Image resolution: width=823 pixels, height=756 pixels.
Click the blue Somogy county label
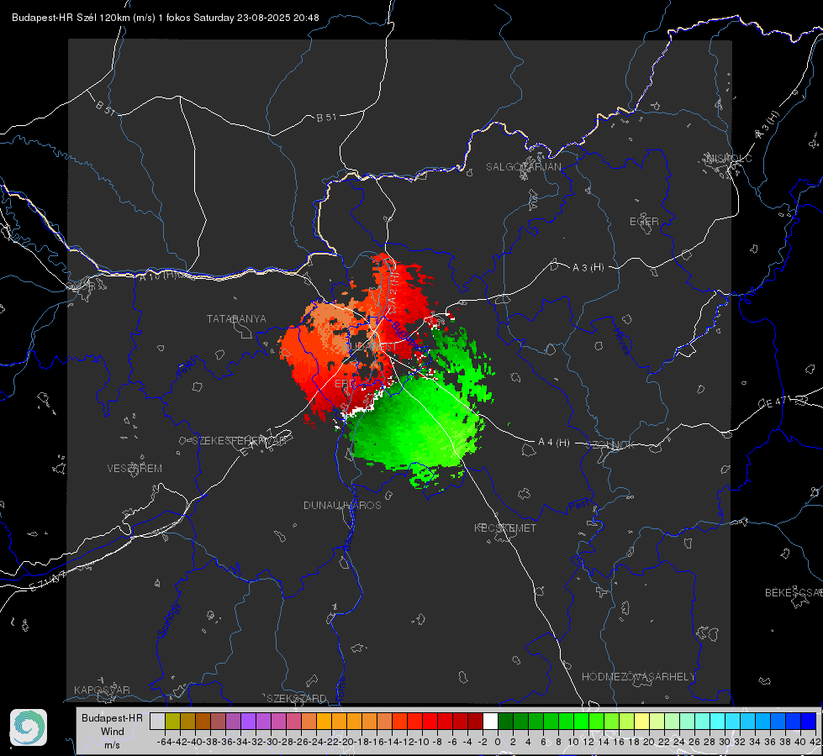(x=168, y=620)
